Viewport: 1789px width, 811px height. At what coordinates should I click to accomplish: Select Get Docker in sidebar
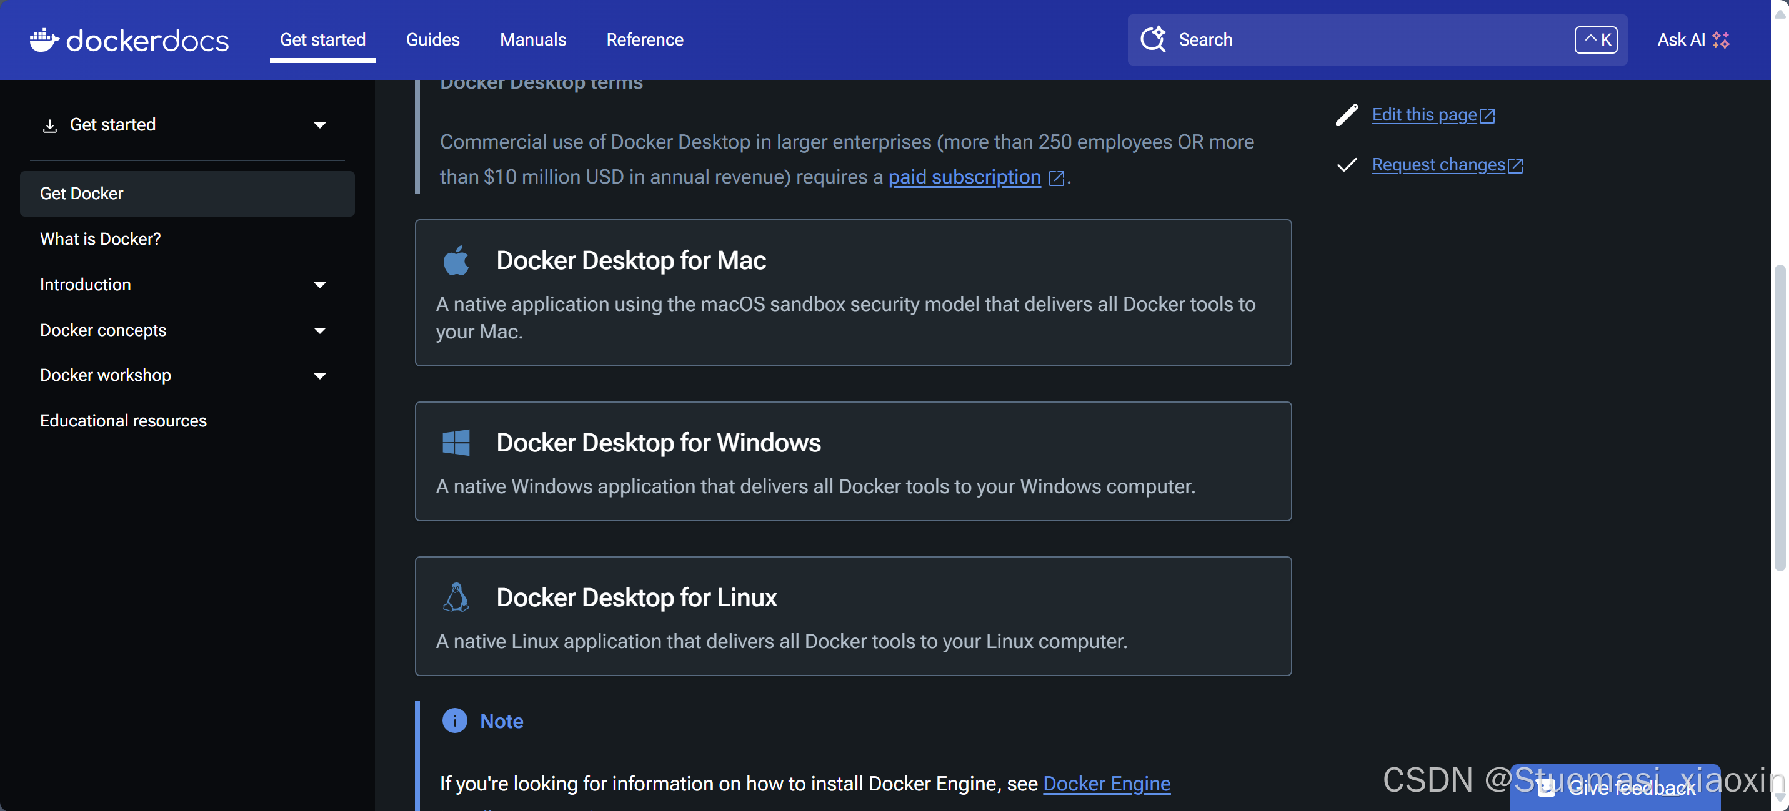click(x=187, y=194)
